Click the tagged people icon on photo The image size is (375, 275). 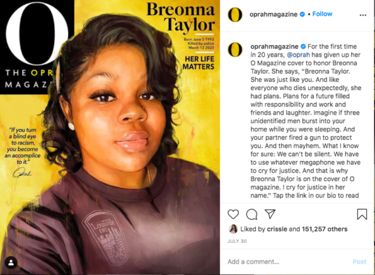coord(11,262)
